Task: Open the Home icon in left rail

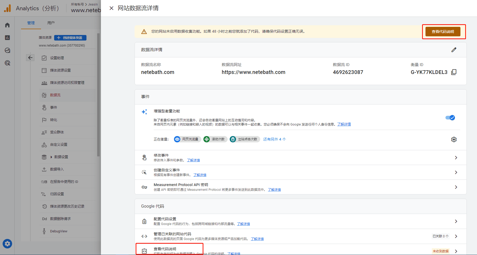Action: (7, 25)
